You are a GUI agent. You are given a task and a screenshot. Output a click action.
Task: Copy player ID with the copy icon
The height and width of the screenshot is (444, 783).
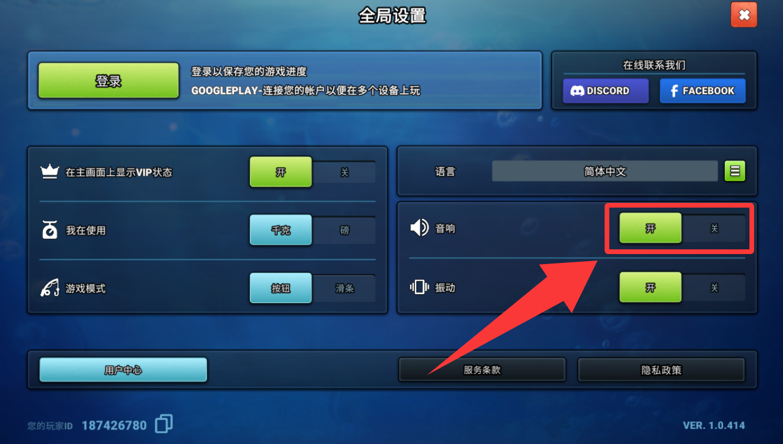coord(164,424)
